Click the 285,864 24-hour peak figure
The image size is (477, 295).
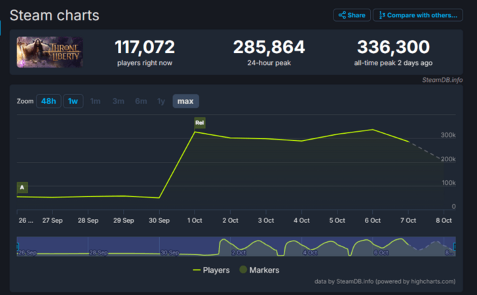point(269,47)
